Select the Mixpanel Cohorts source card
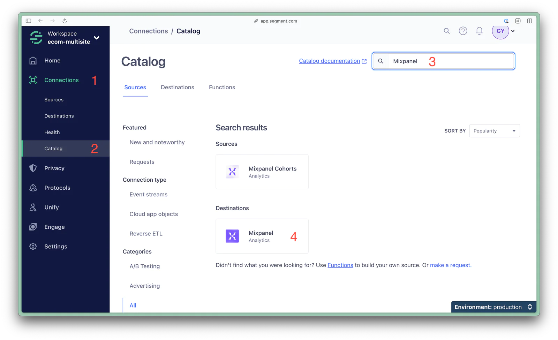 pos(262,172)
